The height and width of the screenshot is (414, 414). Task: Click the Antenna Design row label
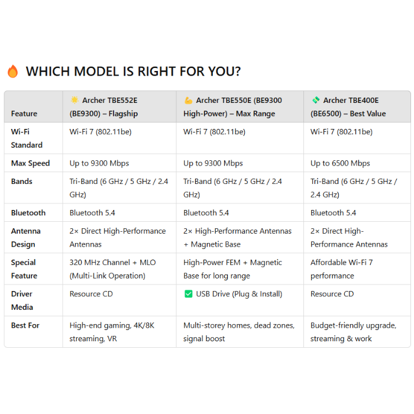tap(25, 238)
